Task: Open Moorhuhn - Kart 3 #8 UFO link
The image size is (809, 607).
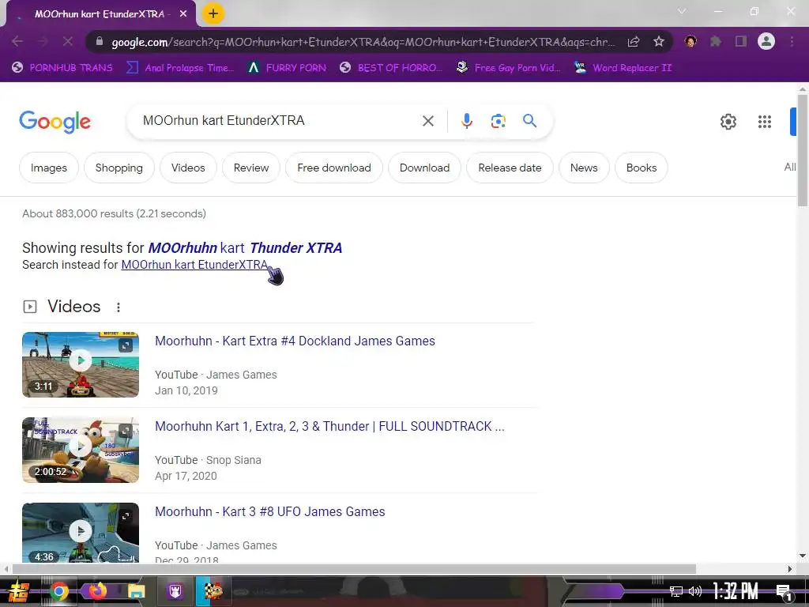Action: [270, 511]
